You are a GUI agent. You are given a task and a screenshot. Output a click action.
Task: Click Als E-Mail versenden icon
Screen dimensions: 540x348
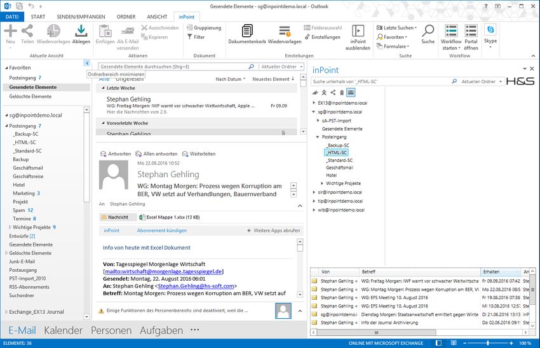[x=128, y=30]
